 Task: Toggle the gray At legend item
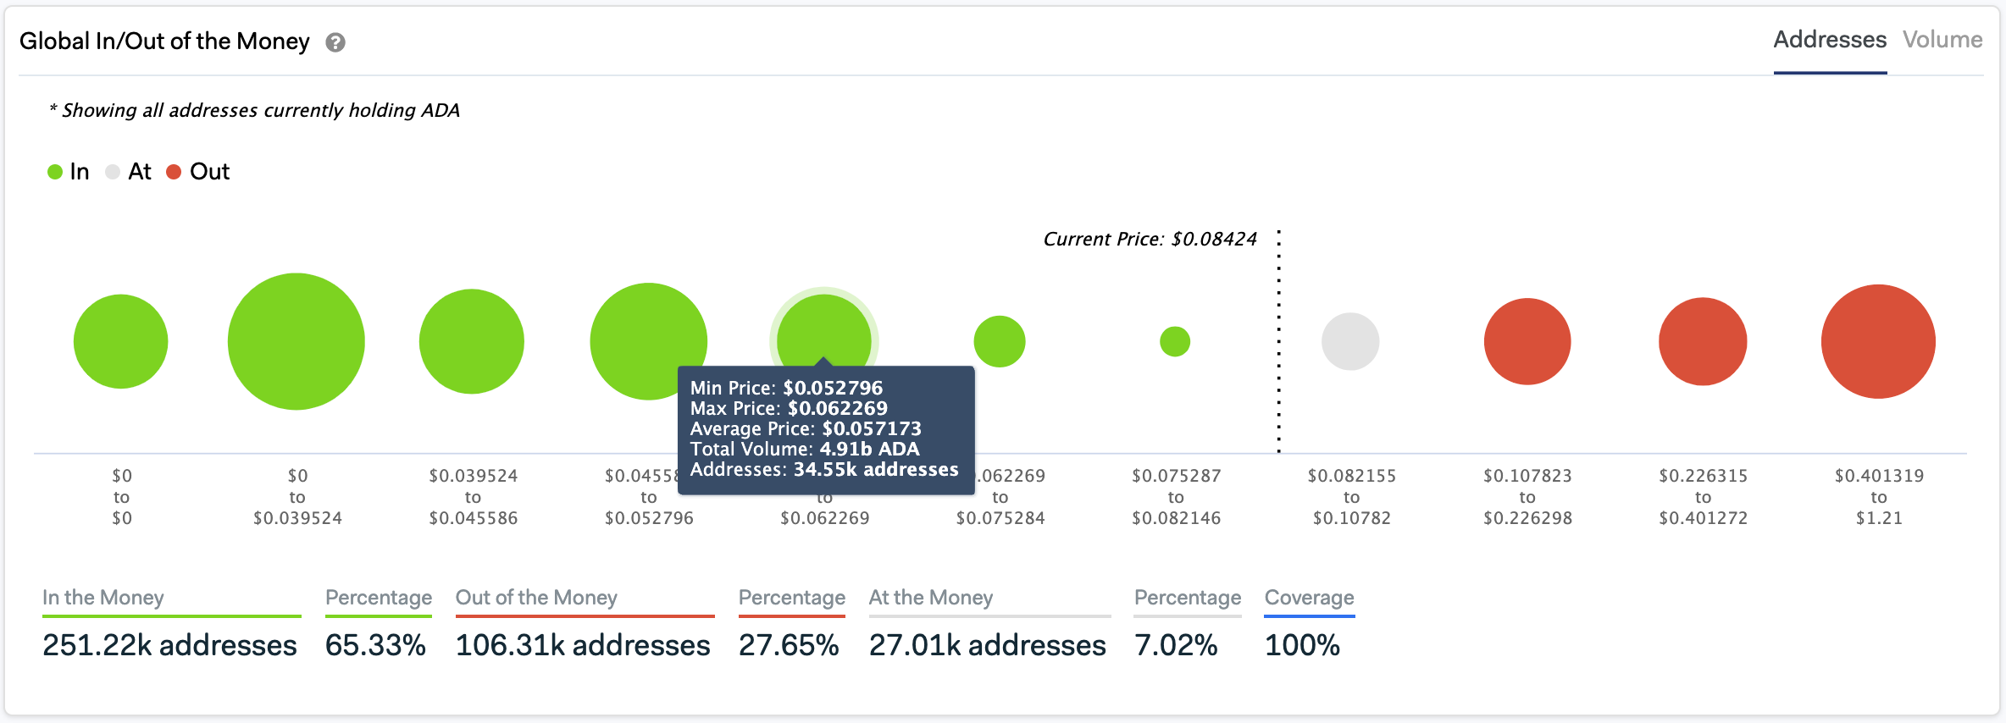[x=129, y=172]
